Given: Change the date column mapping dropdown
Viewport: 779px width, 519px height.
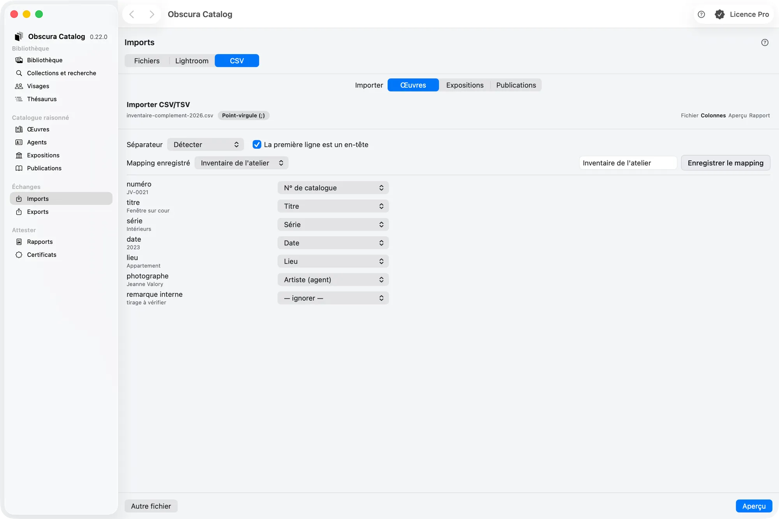Looking at the screenshot, I should point(333,243).
